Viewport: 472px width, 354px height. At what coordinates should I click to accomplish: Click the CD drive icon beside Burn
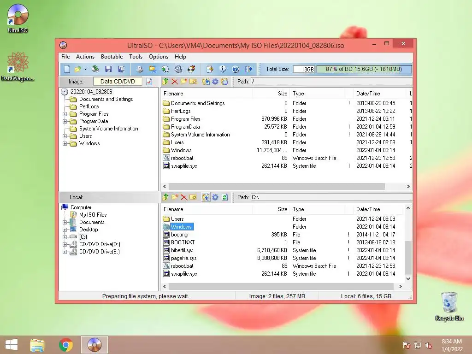[178, 69]
